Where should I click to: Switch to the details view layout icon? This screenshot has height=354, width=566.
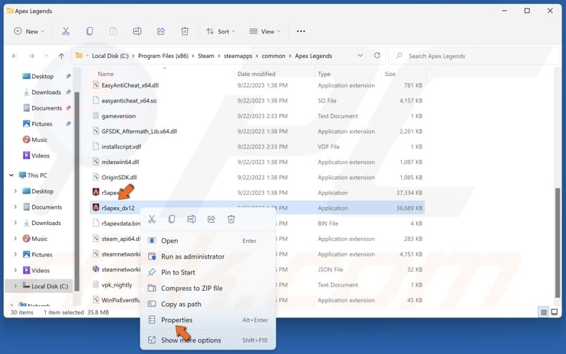[544, 312]
